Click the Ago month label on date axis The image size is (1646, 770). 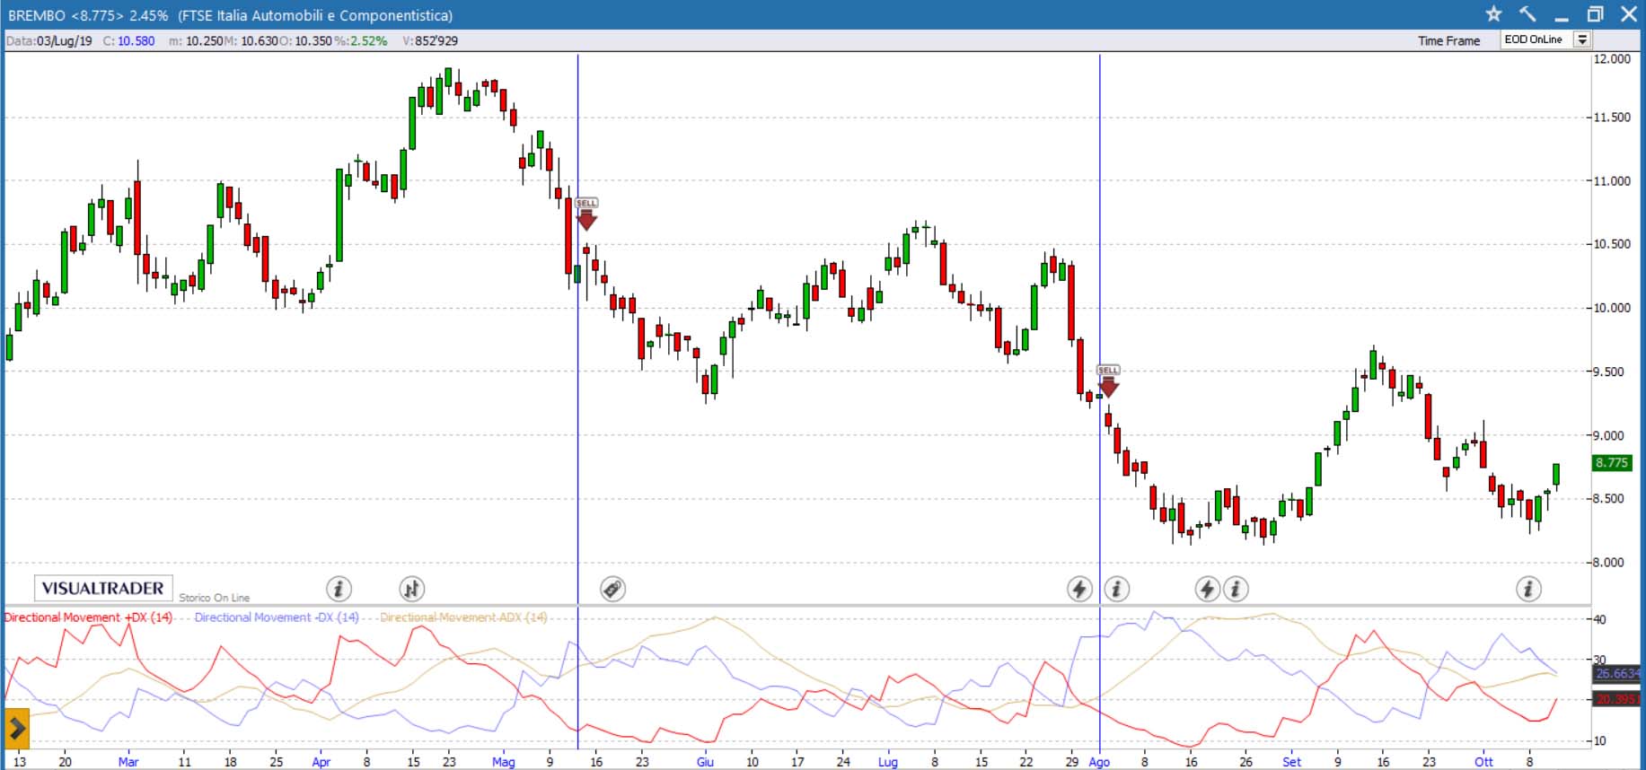coord(1099,762)
